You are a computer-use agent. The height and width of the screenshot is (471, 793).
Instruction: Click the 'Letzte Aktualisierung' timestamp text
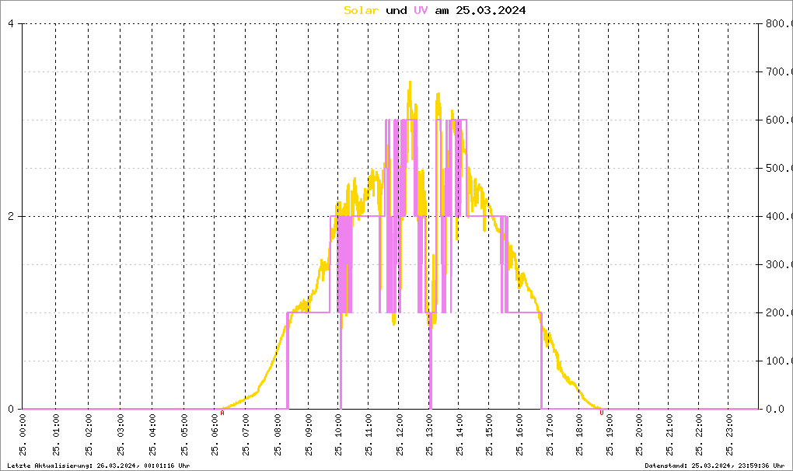click(x=99, y=466)
